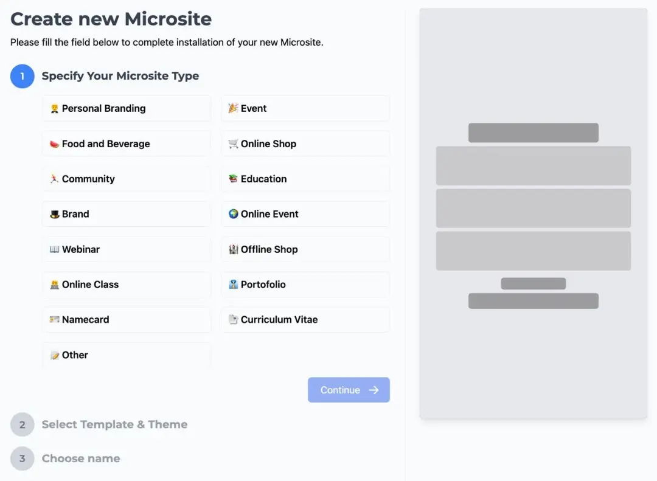This screenshot has width=657, height=481.
Task: Click the open book icon for Webinar
Action: pyautogui.click(x=54, y=249)
